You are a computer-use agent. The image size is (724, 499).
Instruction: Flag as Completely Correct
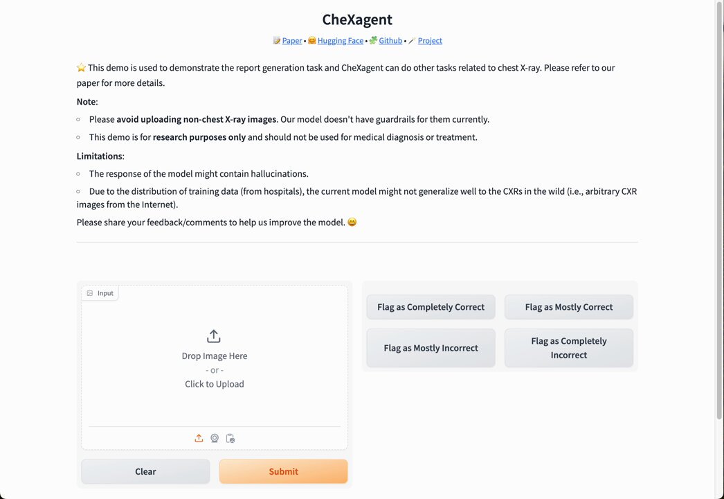point(431,307)
